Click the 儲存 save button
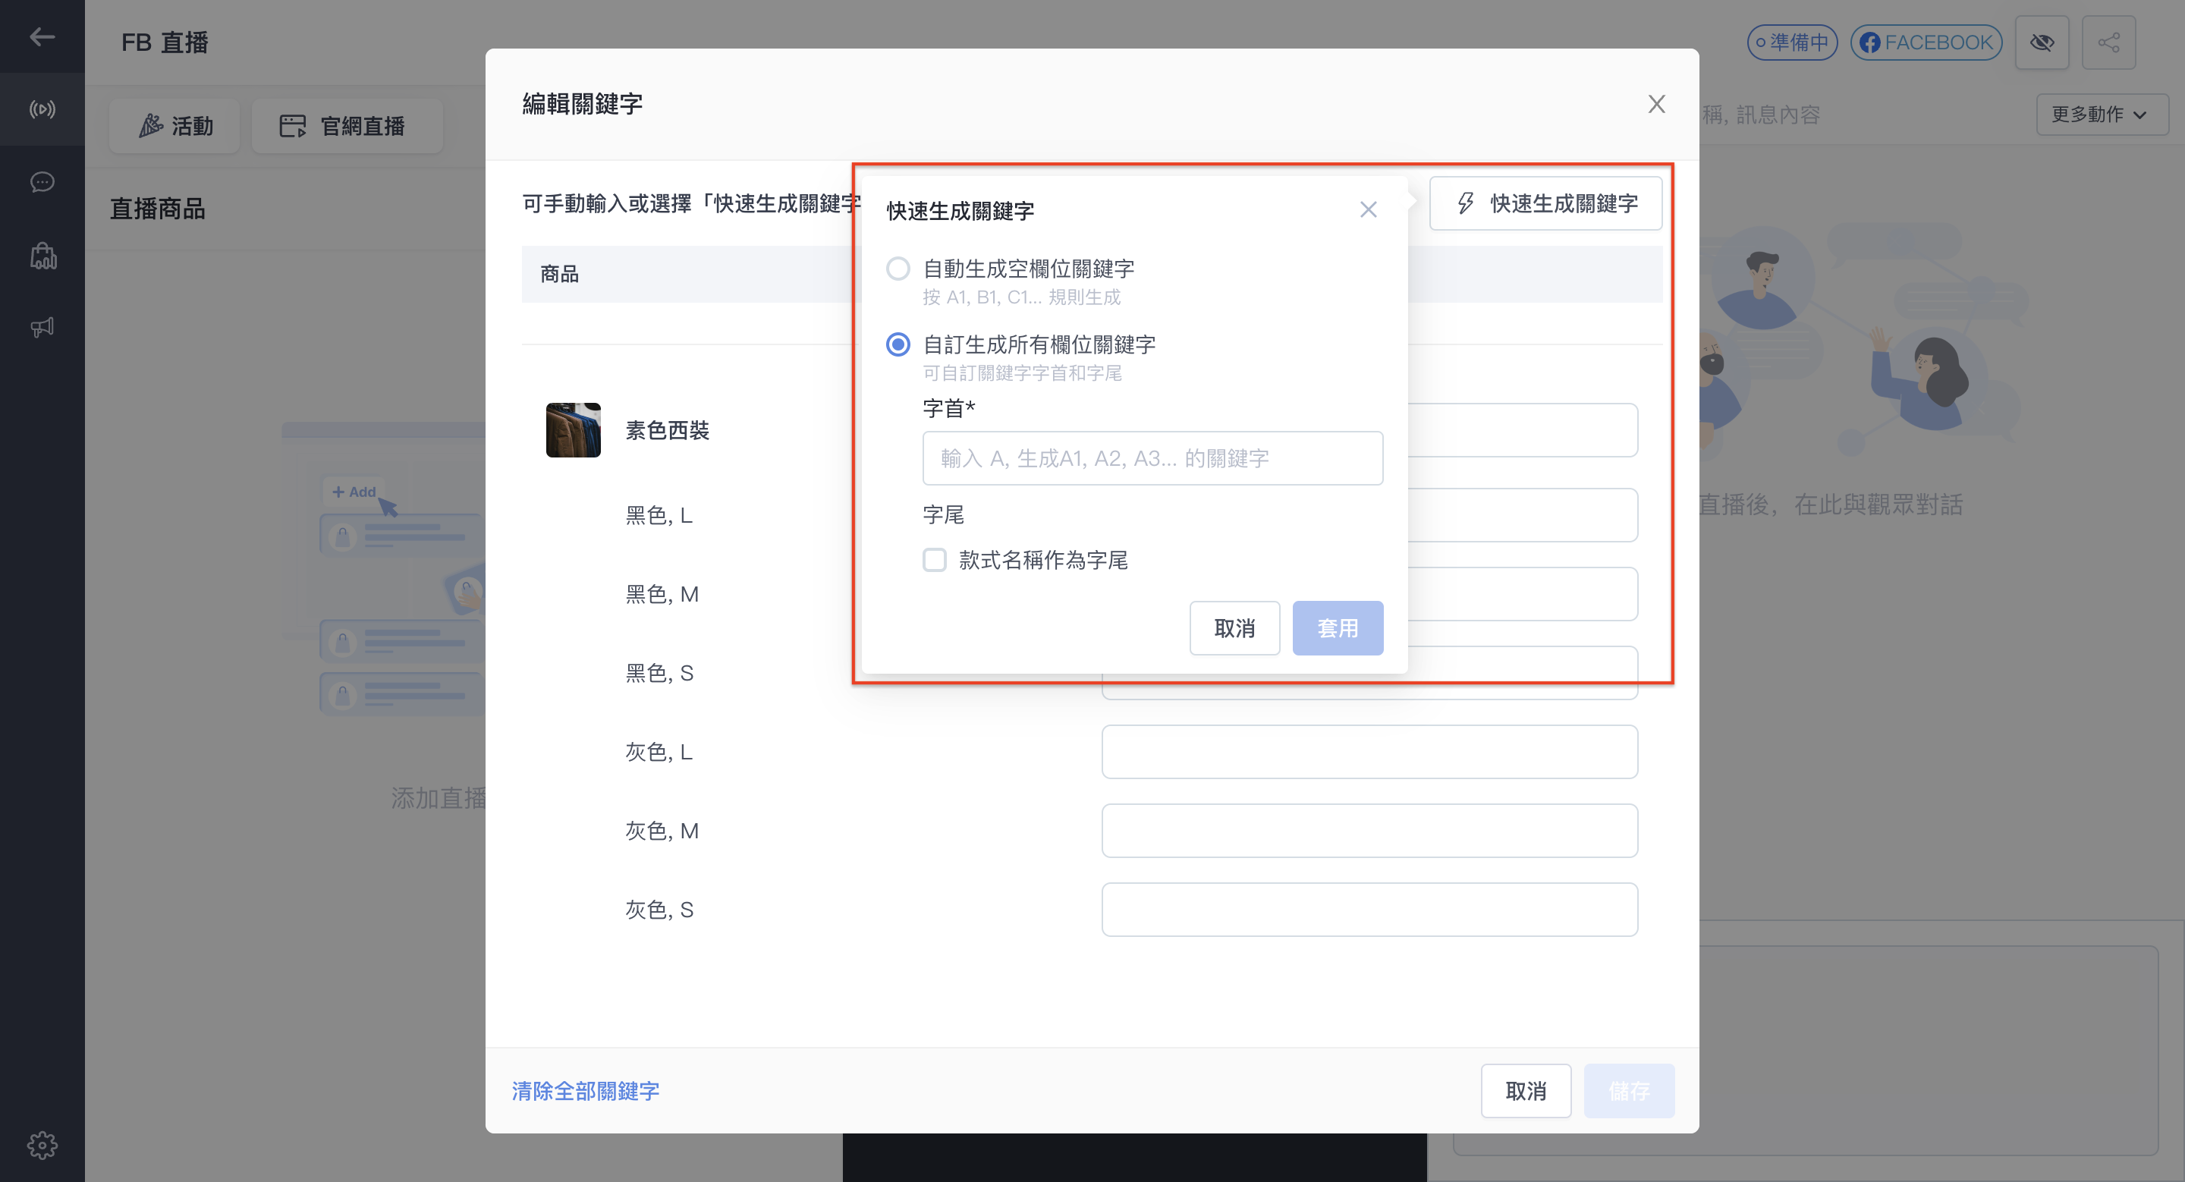 coord(1630,1091)
